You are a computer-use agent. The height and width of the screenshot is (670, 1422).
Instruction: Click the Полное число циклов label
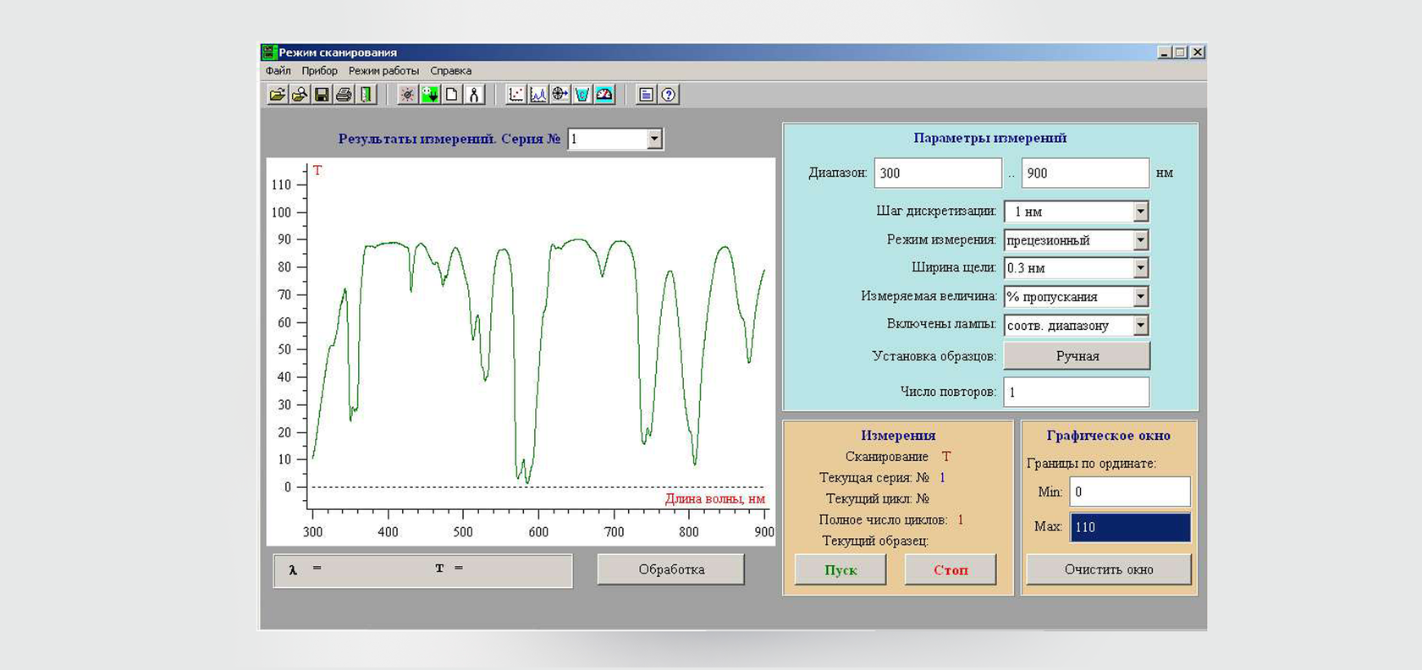click(x=883, y=520)
